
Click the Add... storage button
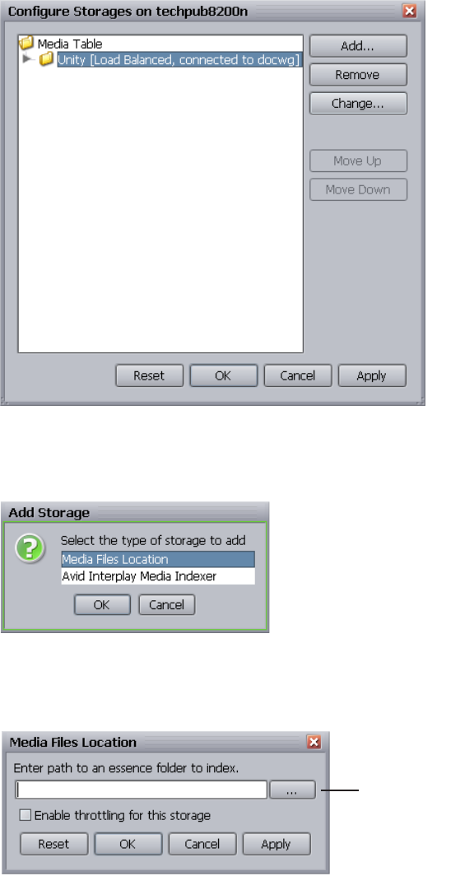click(x=358, y=46)
